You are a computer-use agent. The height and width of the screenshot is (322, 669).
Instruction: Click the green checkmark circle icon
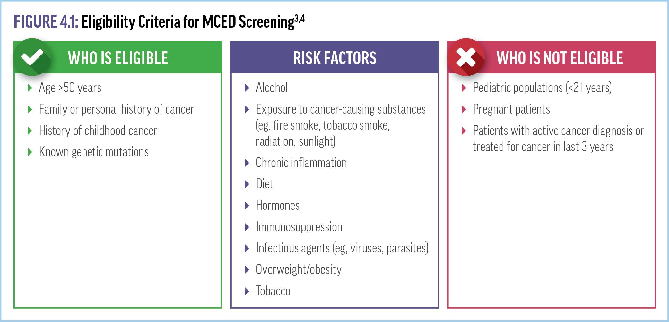click(32, 57)
